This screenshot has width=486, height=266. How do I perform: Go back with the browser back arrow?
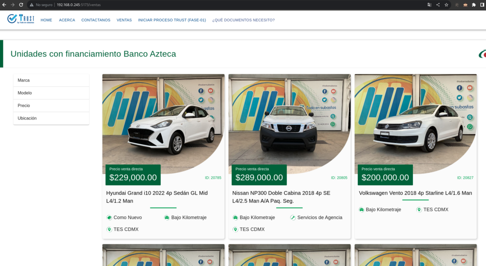[4, 5]
